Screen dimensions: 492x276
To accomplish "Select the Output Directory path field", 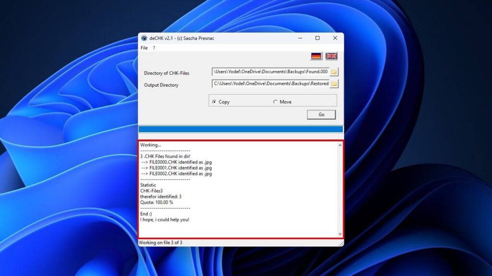I will point(269,84).
